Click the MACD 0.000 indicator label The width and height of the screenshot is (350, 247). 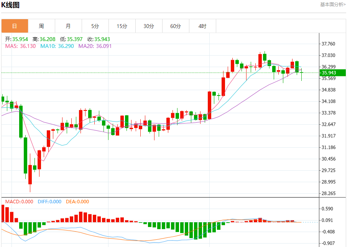click(x=19, y=201)
